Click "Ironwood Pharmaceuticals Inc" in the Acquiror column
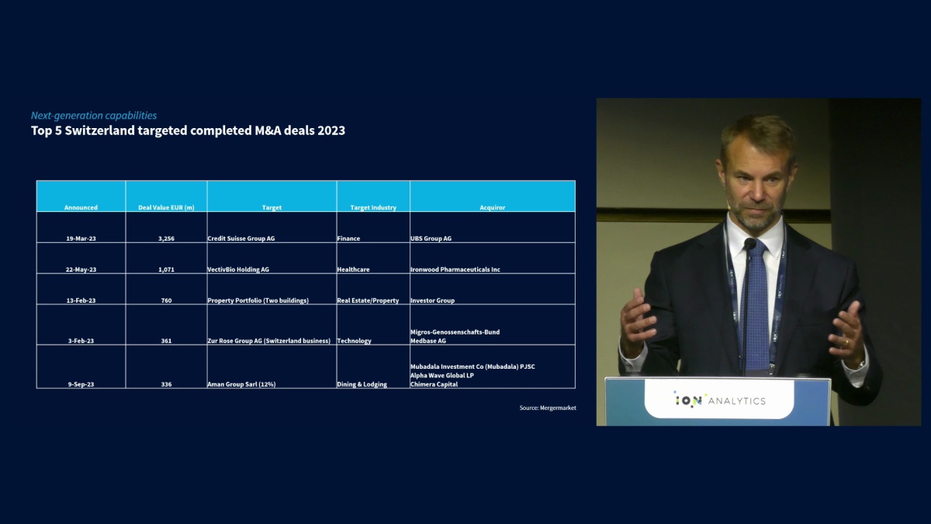Image resolution: width=931 pixels, height=524 pixels. (455, 269)
